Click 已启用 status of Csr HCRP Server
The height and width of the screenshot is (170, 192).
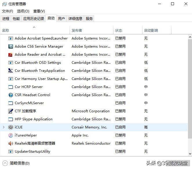click(x=120, y=87)
